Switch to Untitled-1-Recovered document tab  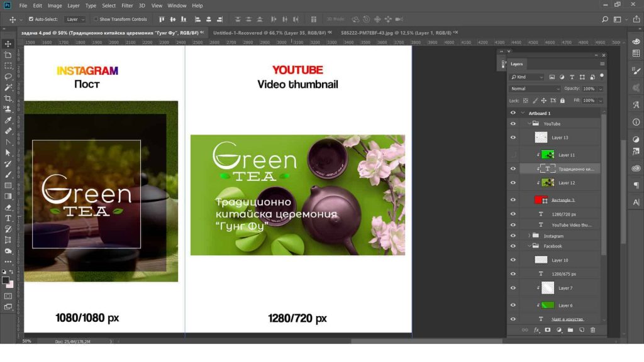[x=269, y=33]
